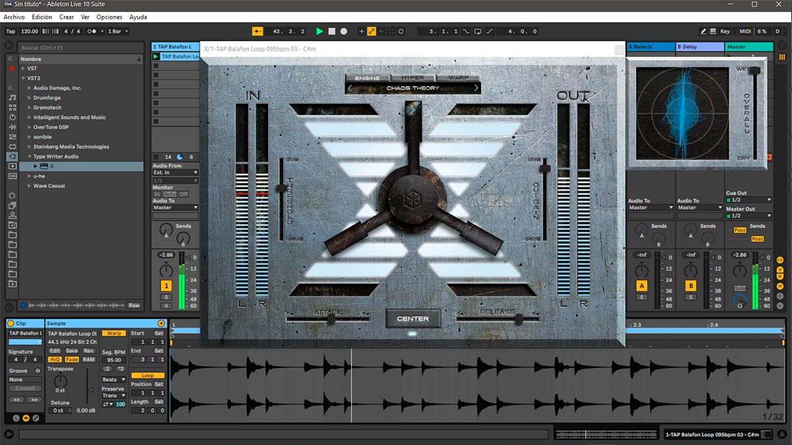This screenshot has width=792, height=445.
Task: Open the Ayuda menu
Action: [x=139, y=17]
